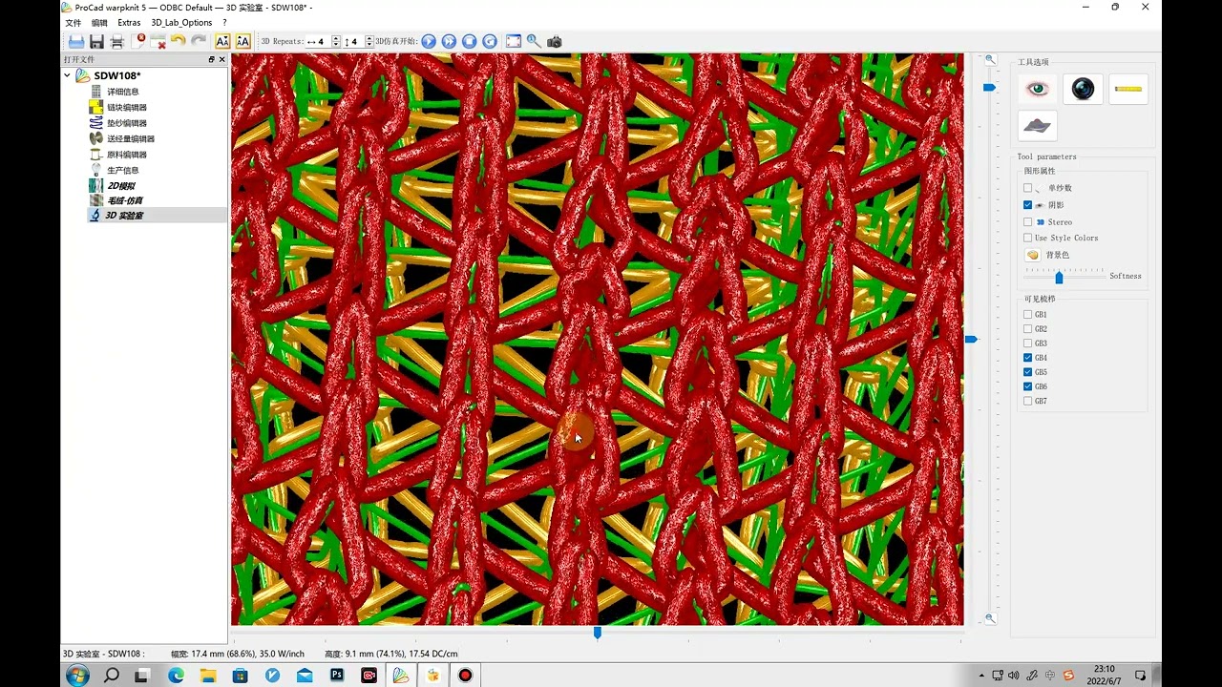Hide guide bar GB5

point(1027,372)
